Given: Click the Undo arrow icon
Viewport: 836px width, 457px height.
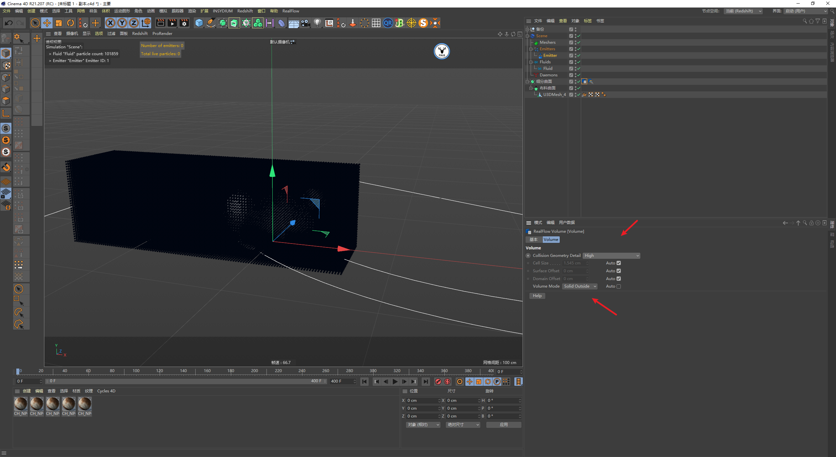Looking at the screenshot, I should click(9, 23).
